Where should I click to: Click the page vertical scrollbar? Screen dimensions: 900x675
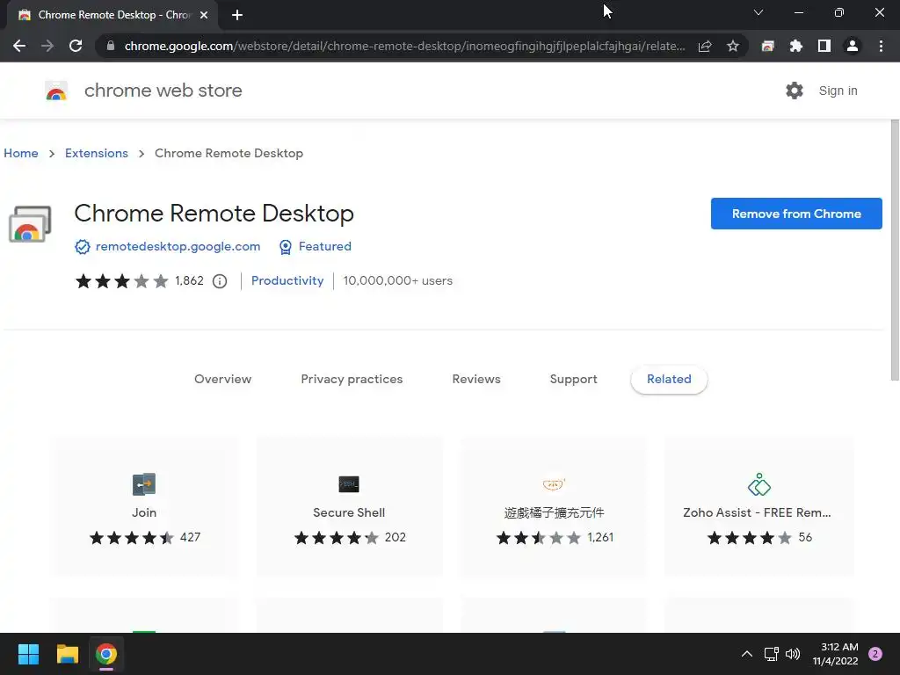pos(894,250)
